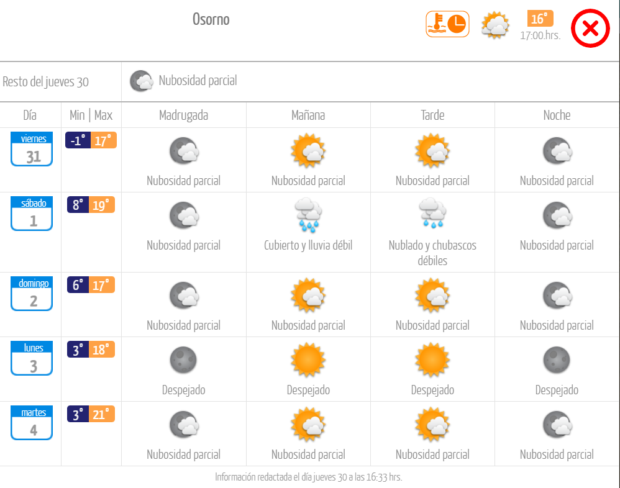Click the Noche column header

click(x=557, y=115)
